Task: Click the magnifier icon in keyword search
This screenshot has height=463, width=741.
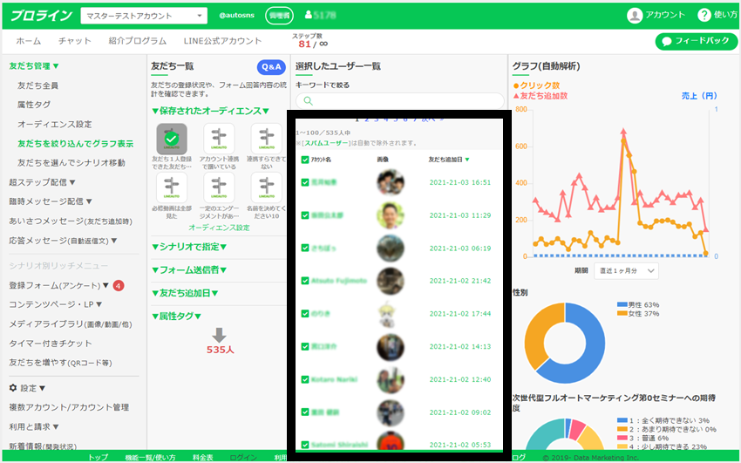Action: pyautogui.click(x=307, y=101)
